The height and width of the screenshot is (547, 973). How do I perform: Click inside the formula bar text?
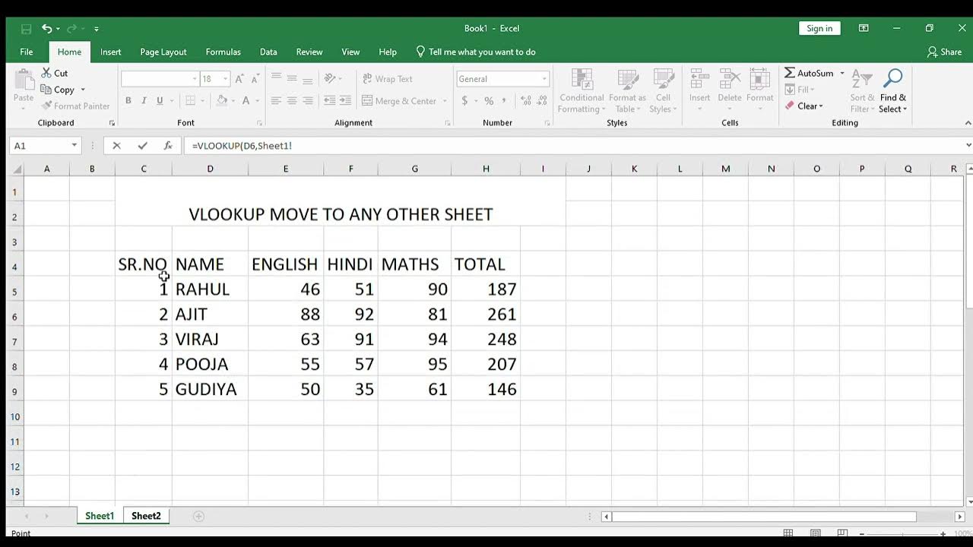pyautogui.click(x=242, y=146)
